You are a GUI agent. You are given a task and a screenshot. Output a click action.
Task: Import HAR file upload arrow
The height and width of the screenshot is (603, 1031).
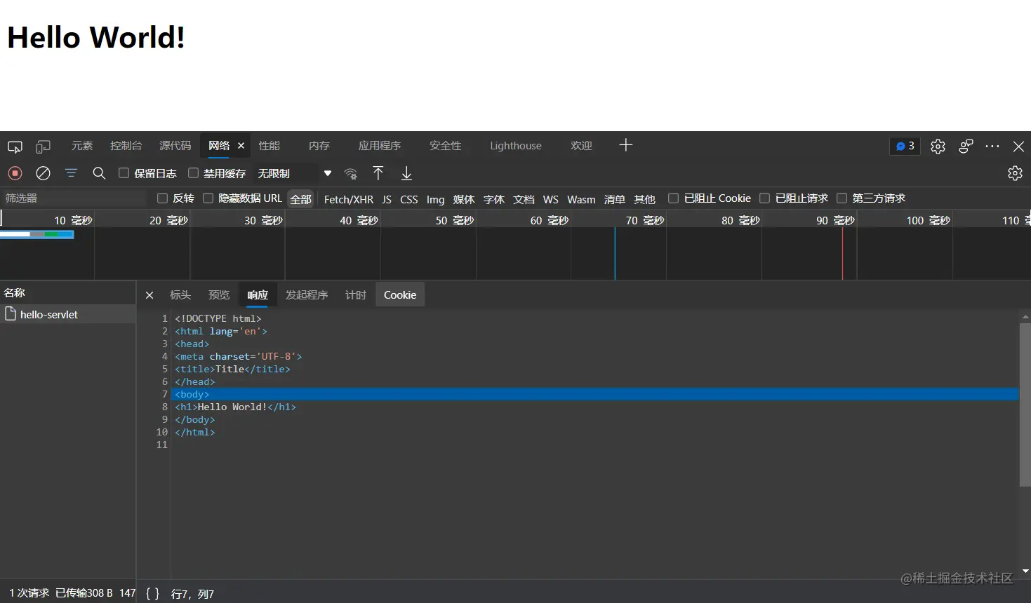[378, 173]
